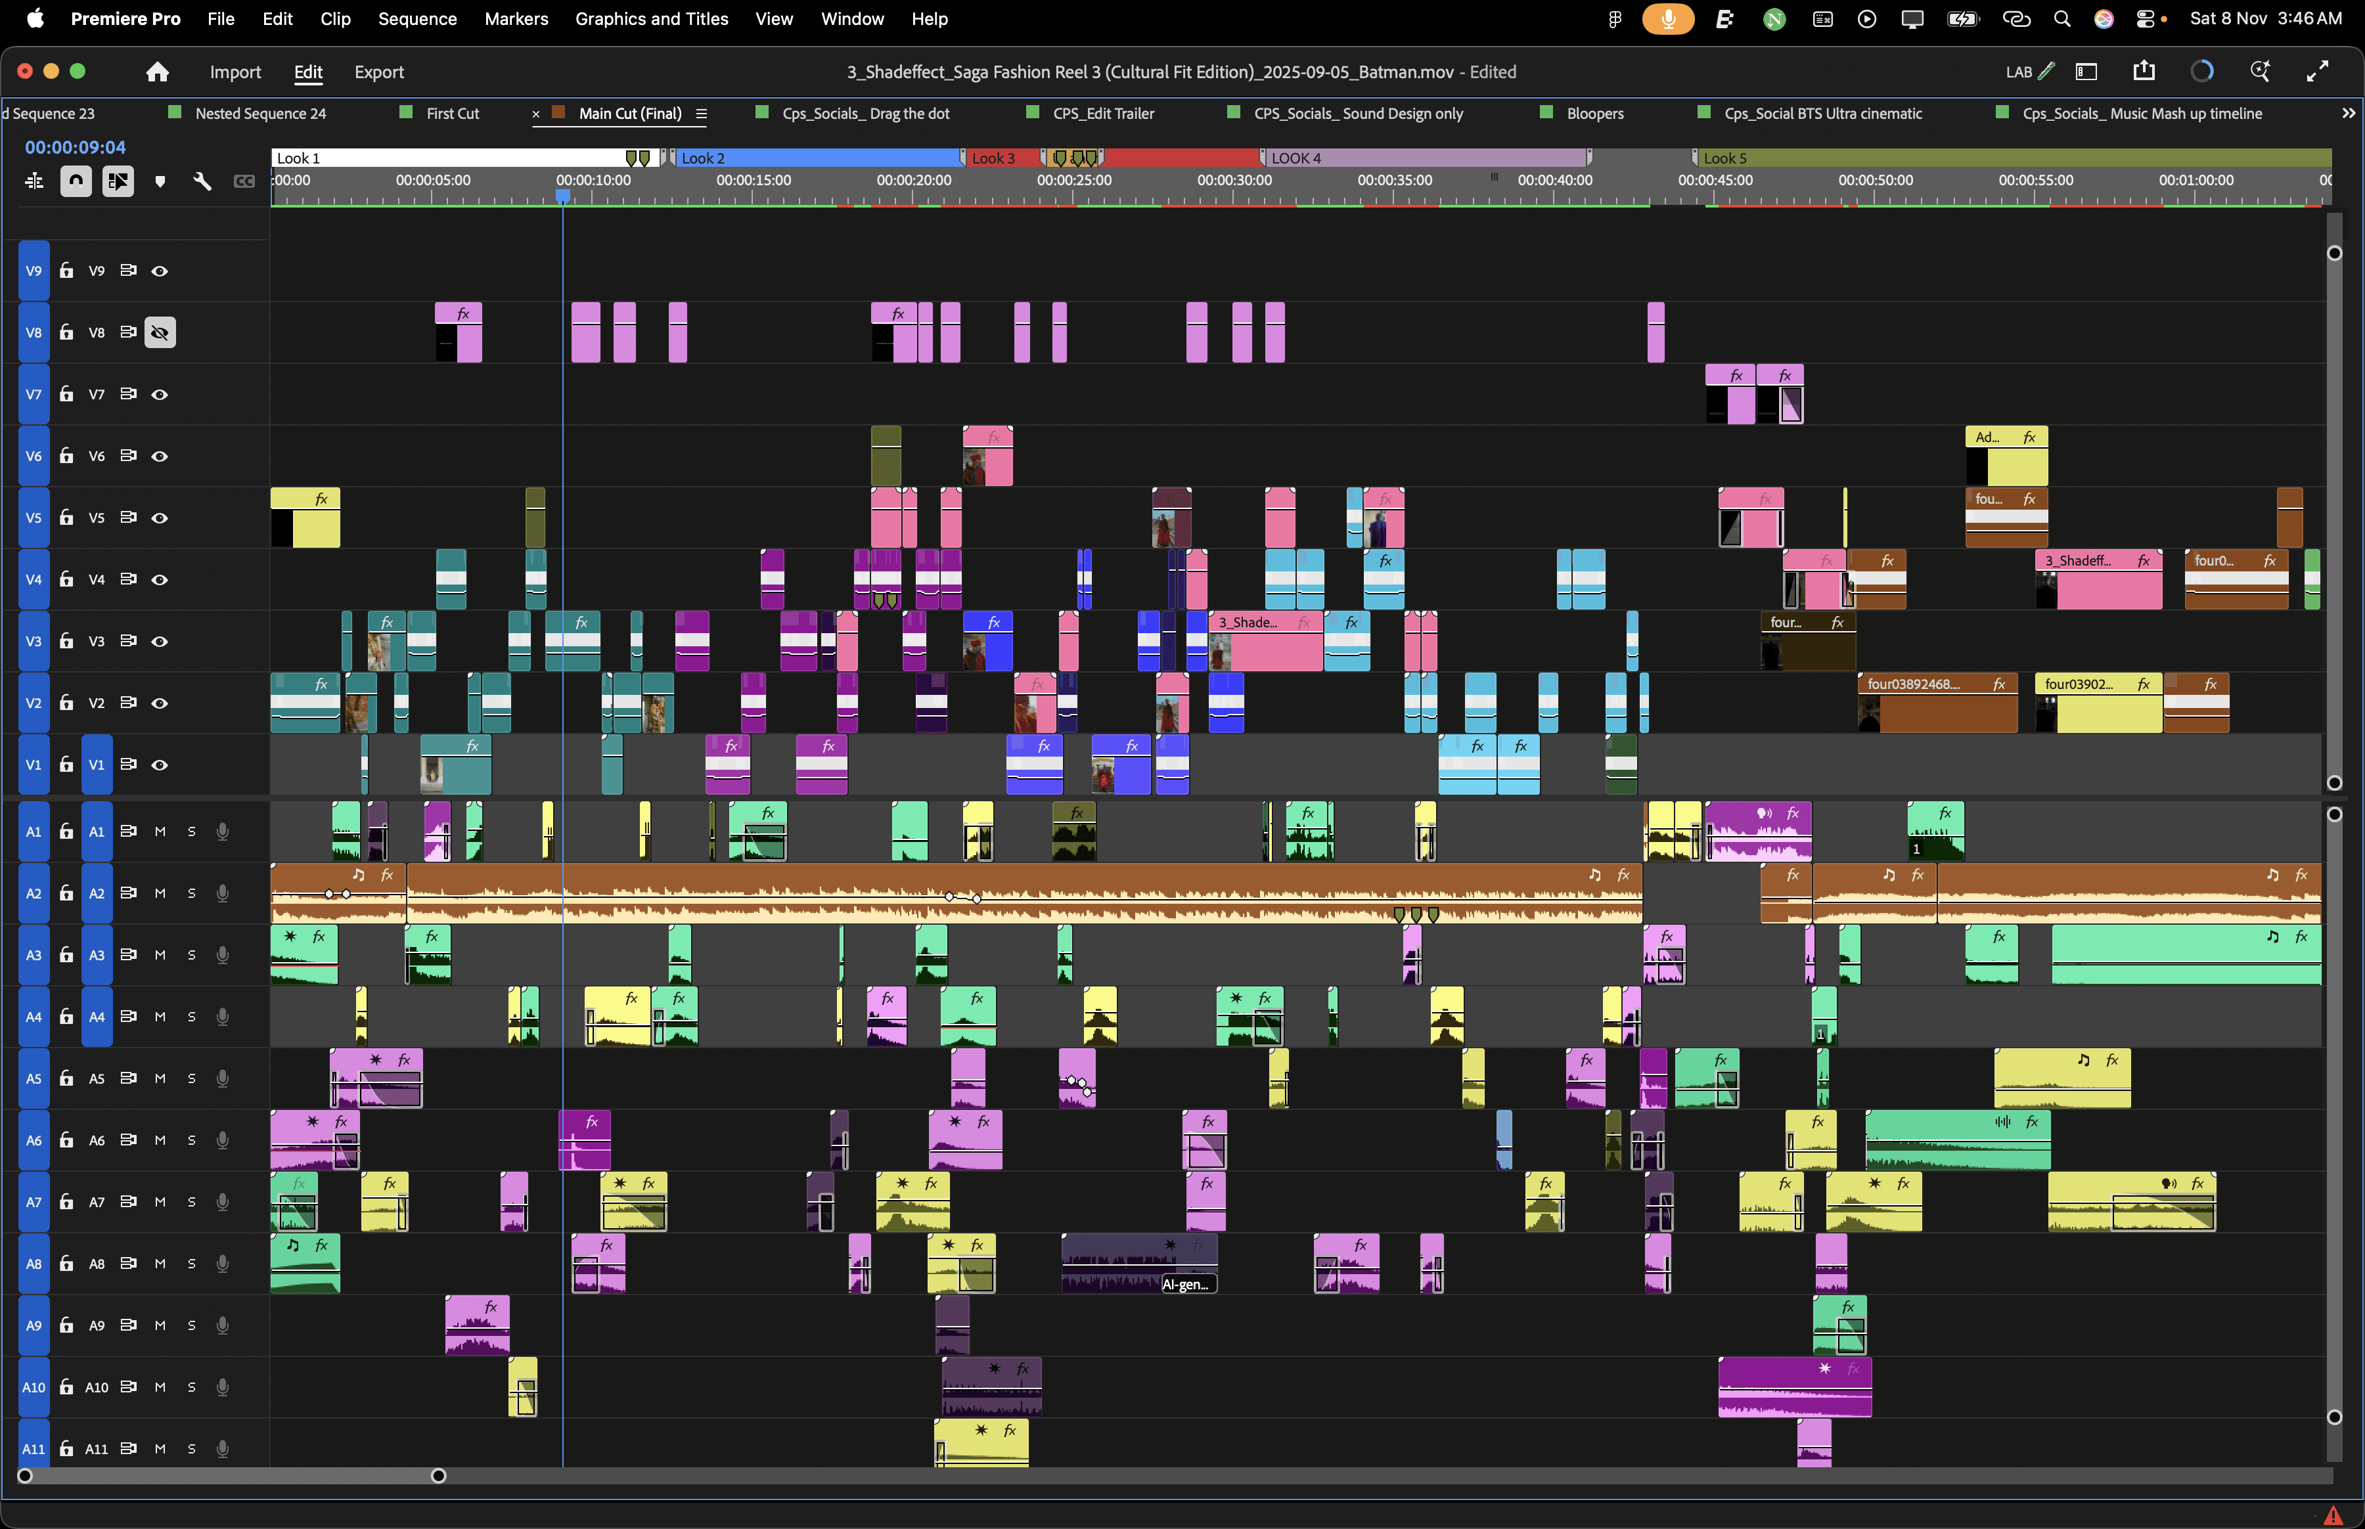Click the blue playhead timecode 00:00:09:04
The width and height of the screenshot is (2365, 1529).
point(76,147)
